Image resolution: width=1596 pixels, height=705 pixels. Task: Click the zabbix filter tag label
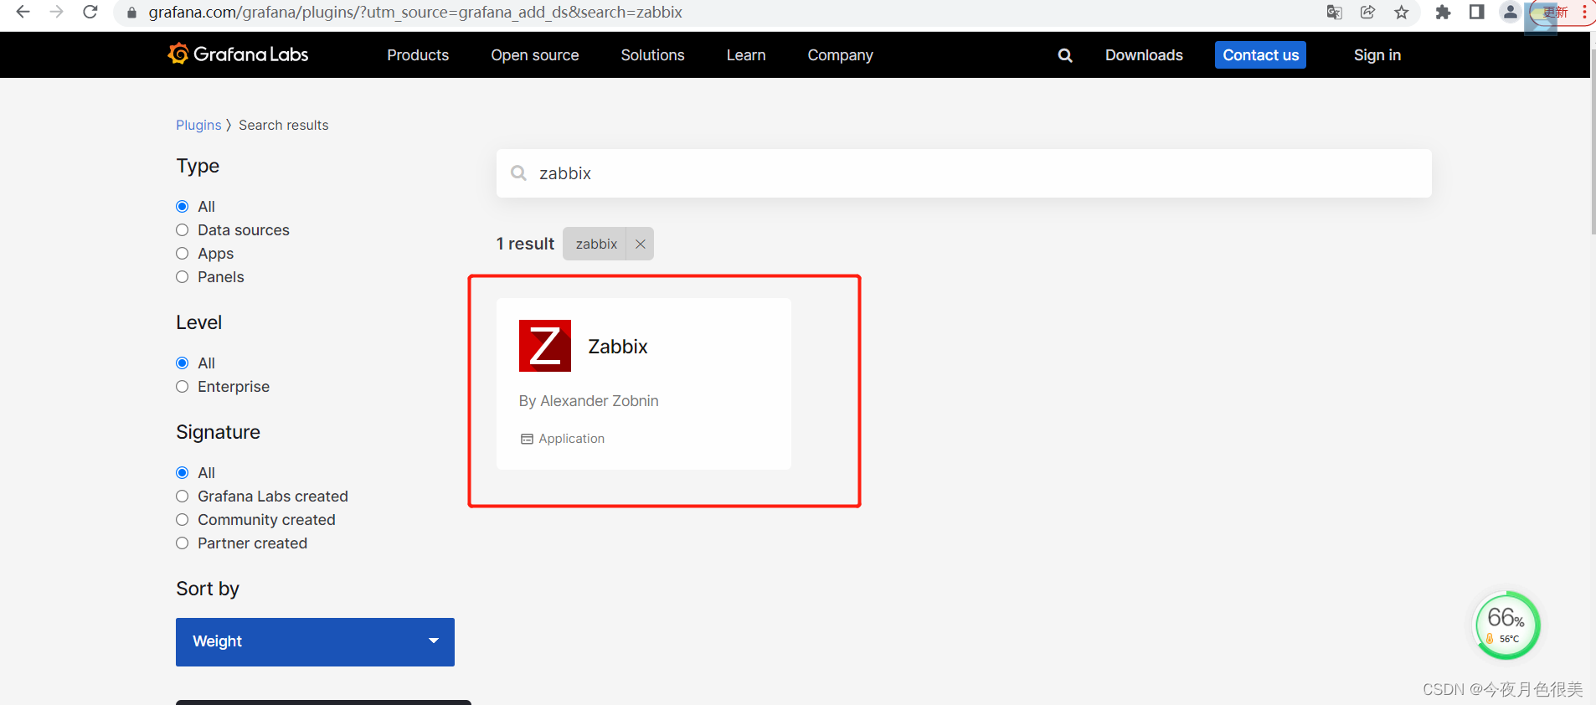point(596,244)
